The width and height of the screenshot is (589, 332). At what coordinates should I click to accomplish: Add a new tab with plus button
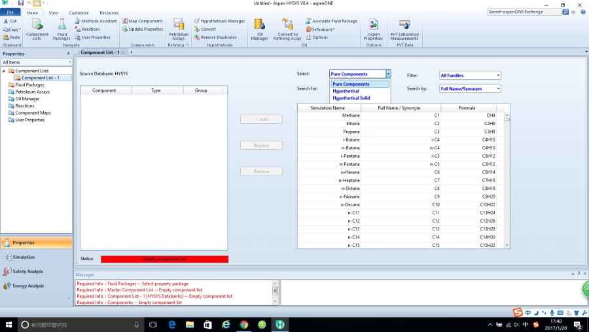pyautogui.click(x=132, y=52)
